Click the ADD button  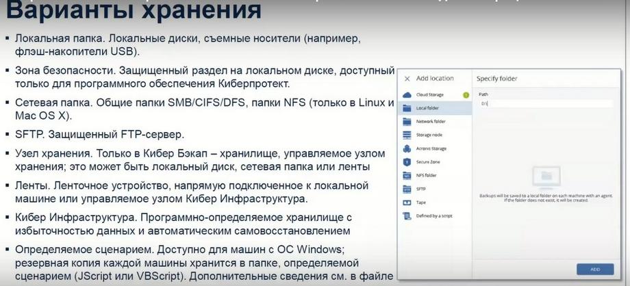(595, 269)
